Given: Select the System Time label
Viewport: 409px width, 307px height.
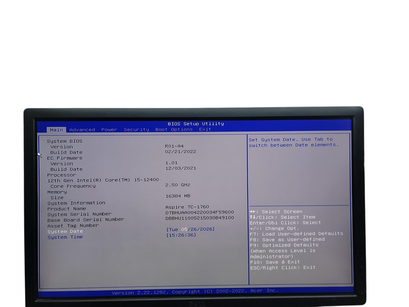Looking at the screenshot, I should (65, 237).
